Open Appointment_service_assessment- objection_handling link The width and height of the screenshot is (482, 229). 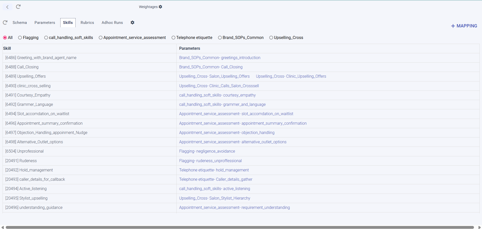pyautogui.click(x=227, y=133)
